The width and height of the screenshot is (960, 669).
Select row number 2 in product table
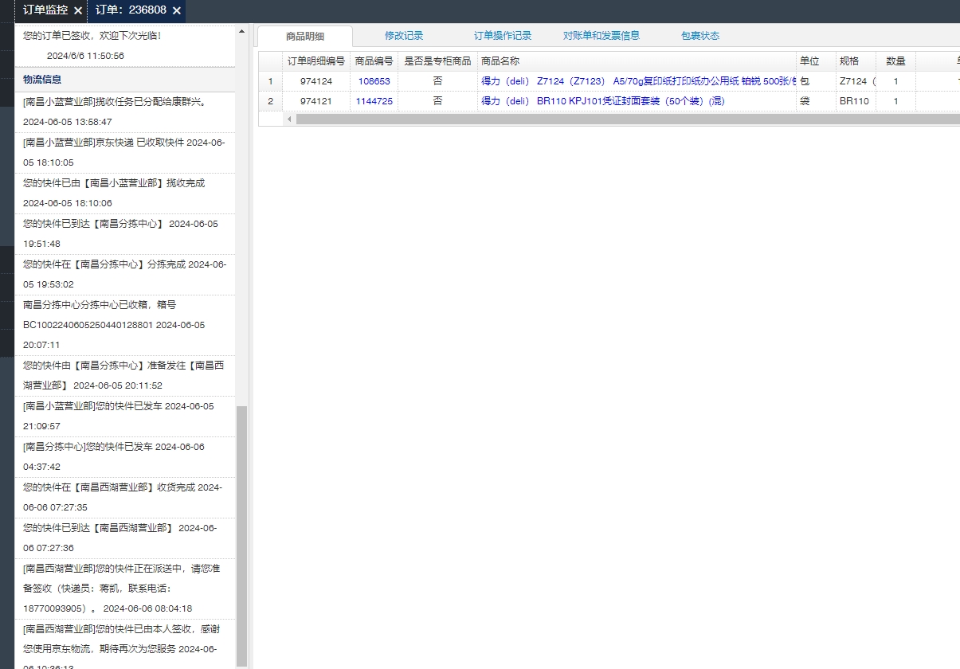[271, 101]
